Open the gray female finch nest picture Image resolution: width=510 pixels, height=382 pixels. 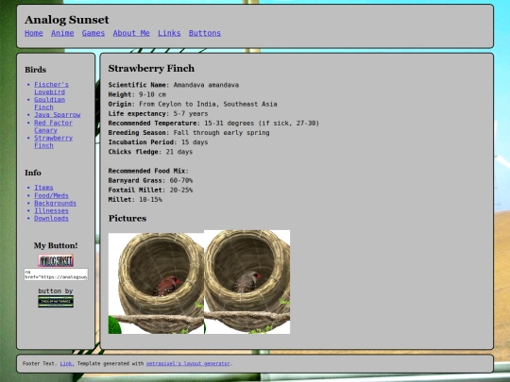click(246, 282)
